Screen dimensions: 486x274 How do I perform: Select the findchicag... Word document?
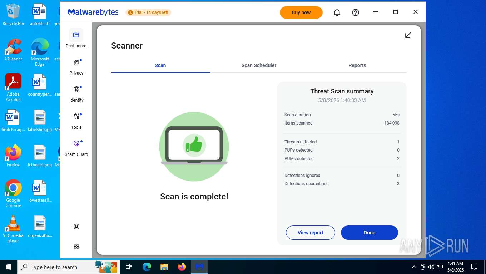(x=13, y=121)
